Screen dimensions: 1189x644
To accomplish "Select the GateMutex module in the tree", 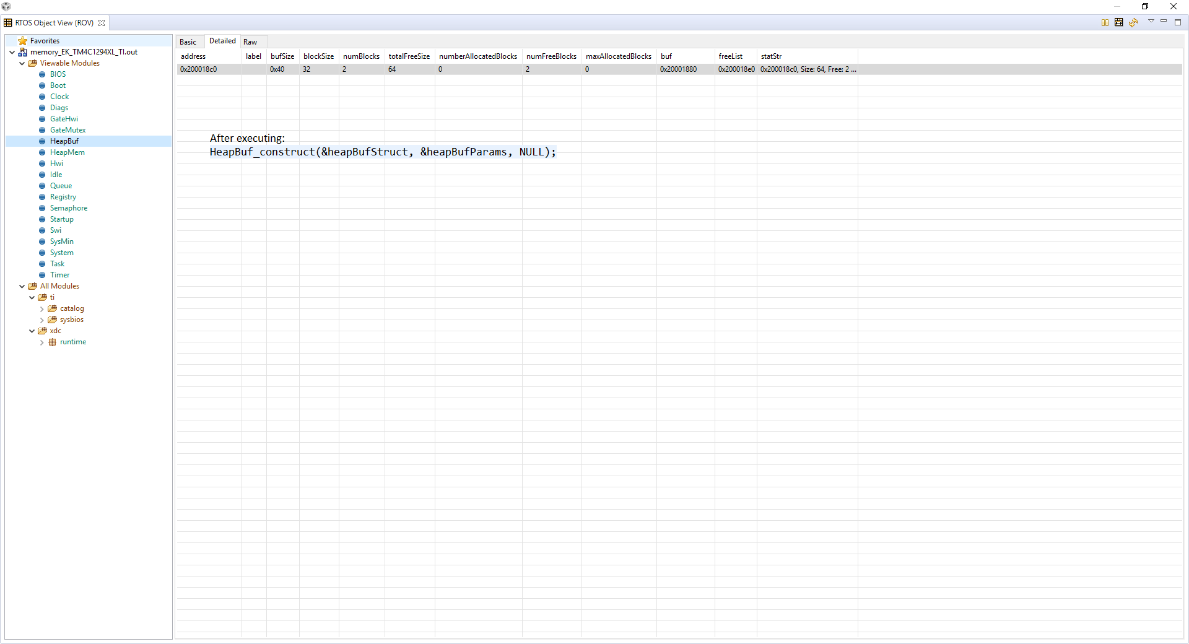I will tap(68, 130).
